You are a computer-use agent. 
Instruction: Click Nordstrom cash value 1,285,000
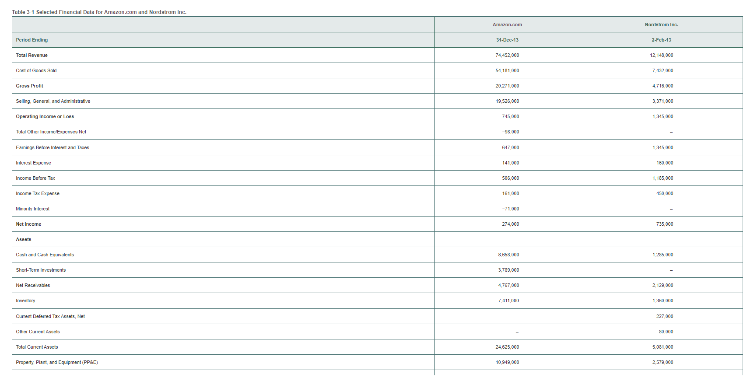tap(663, 255)
